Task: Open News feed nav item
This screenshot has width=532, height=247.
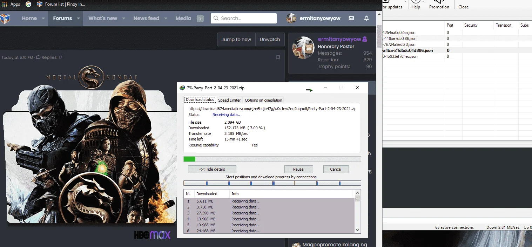Action: click(x=146, y=18)
